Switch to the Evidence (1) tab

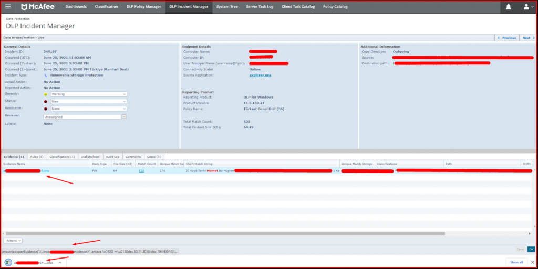(x=14, y=157)
